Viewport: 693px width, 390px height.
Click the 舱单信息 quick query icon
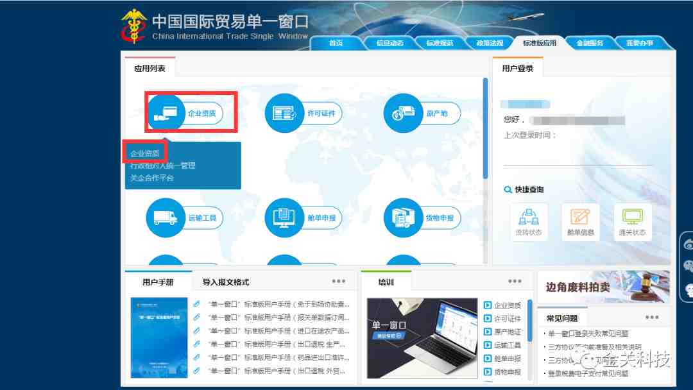point(580,221)
